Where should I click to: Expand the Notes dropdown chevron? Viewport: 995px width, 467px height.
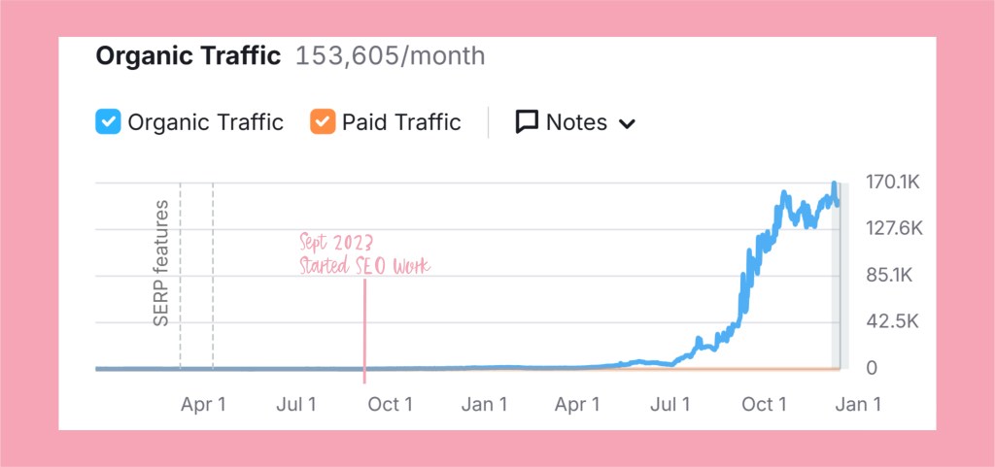pyautogui.click(x=627, y=123)
